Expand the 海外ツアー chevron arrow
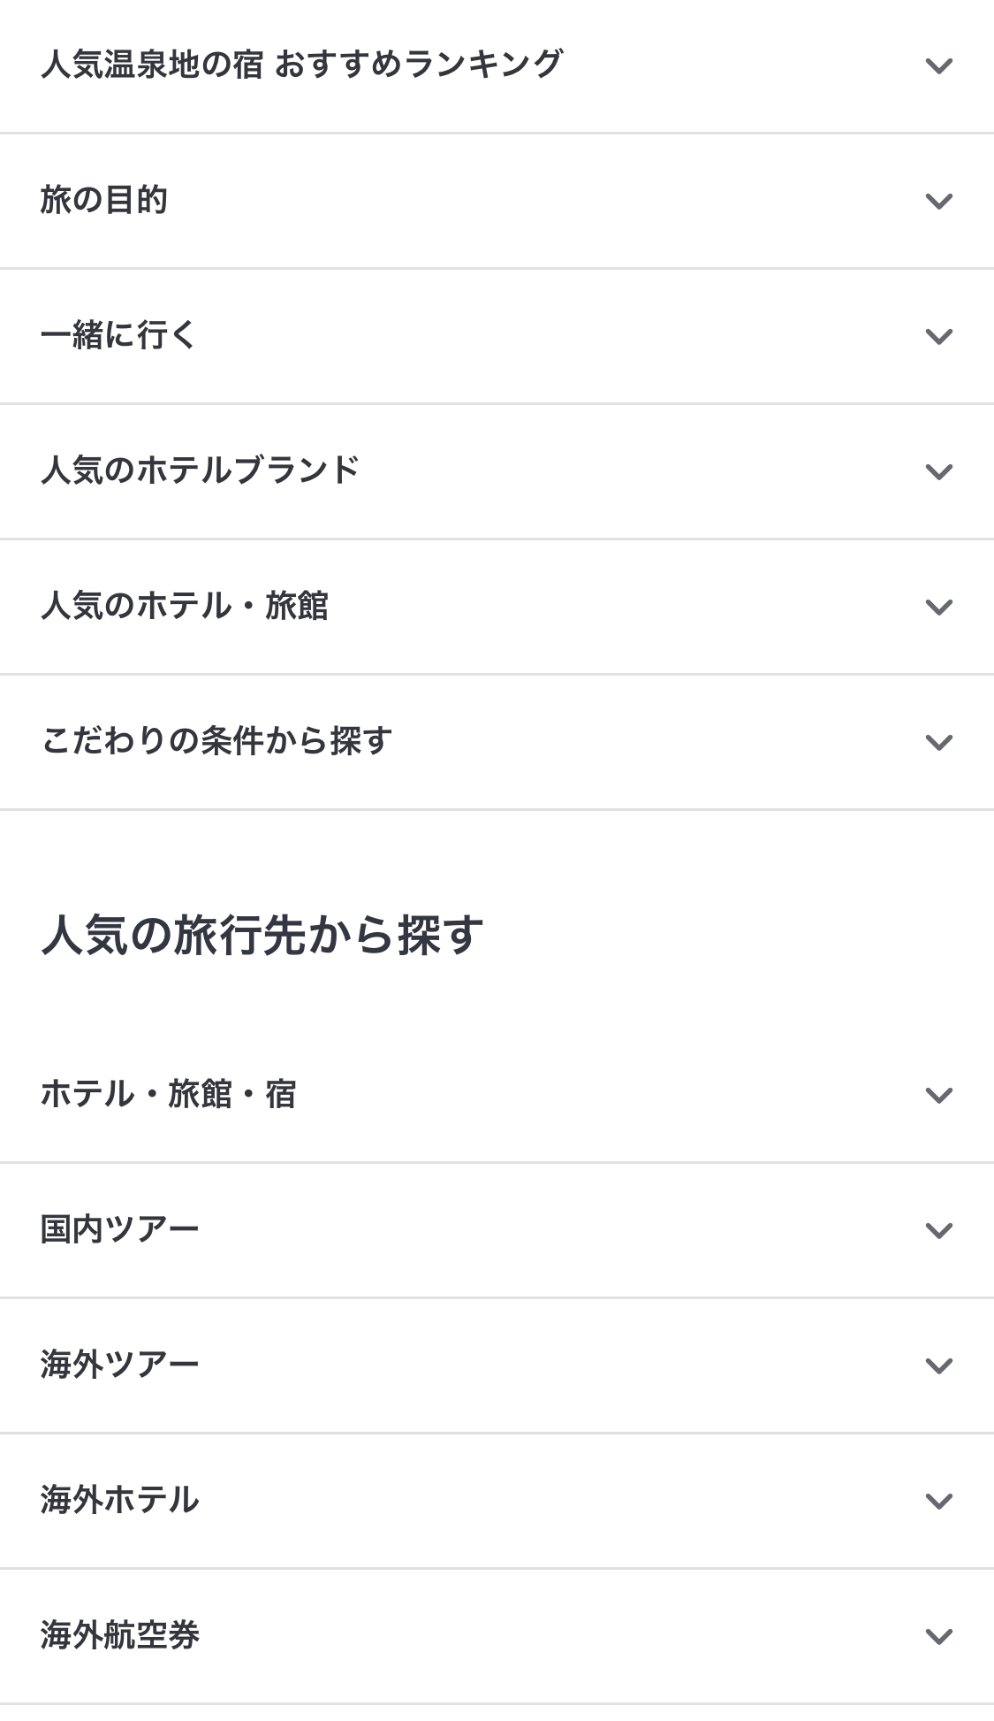Viewport: 994px width, 1721px height. (938, 1365)
